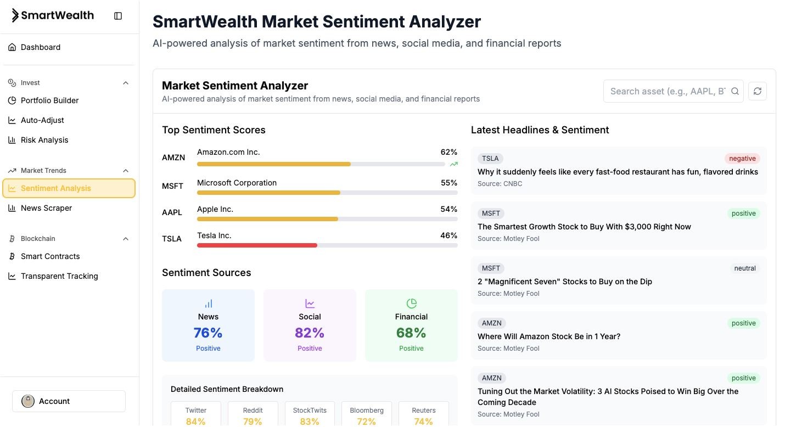785x427 pixels.
Task: Click the search magnifier icon
Action: (x=735, y=91)
